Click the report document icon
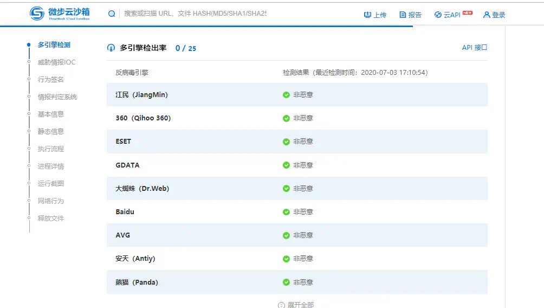 pyautogui.click(x=403, y=15)
